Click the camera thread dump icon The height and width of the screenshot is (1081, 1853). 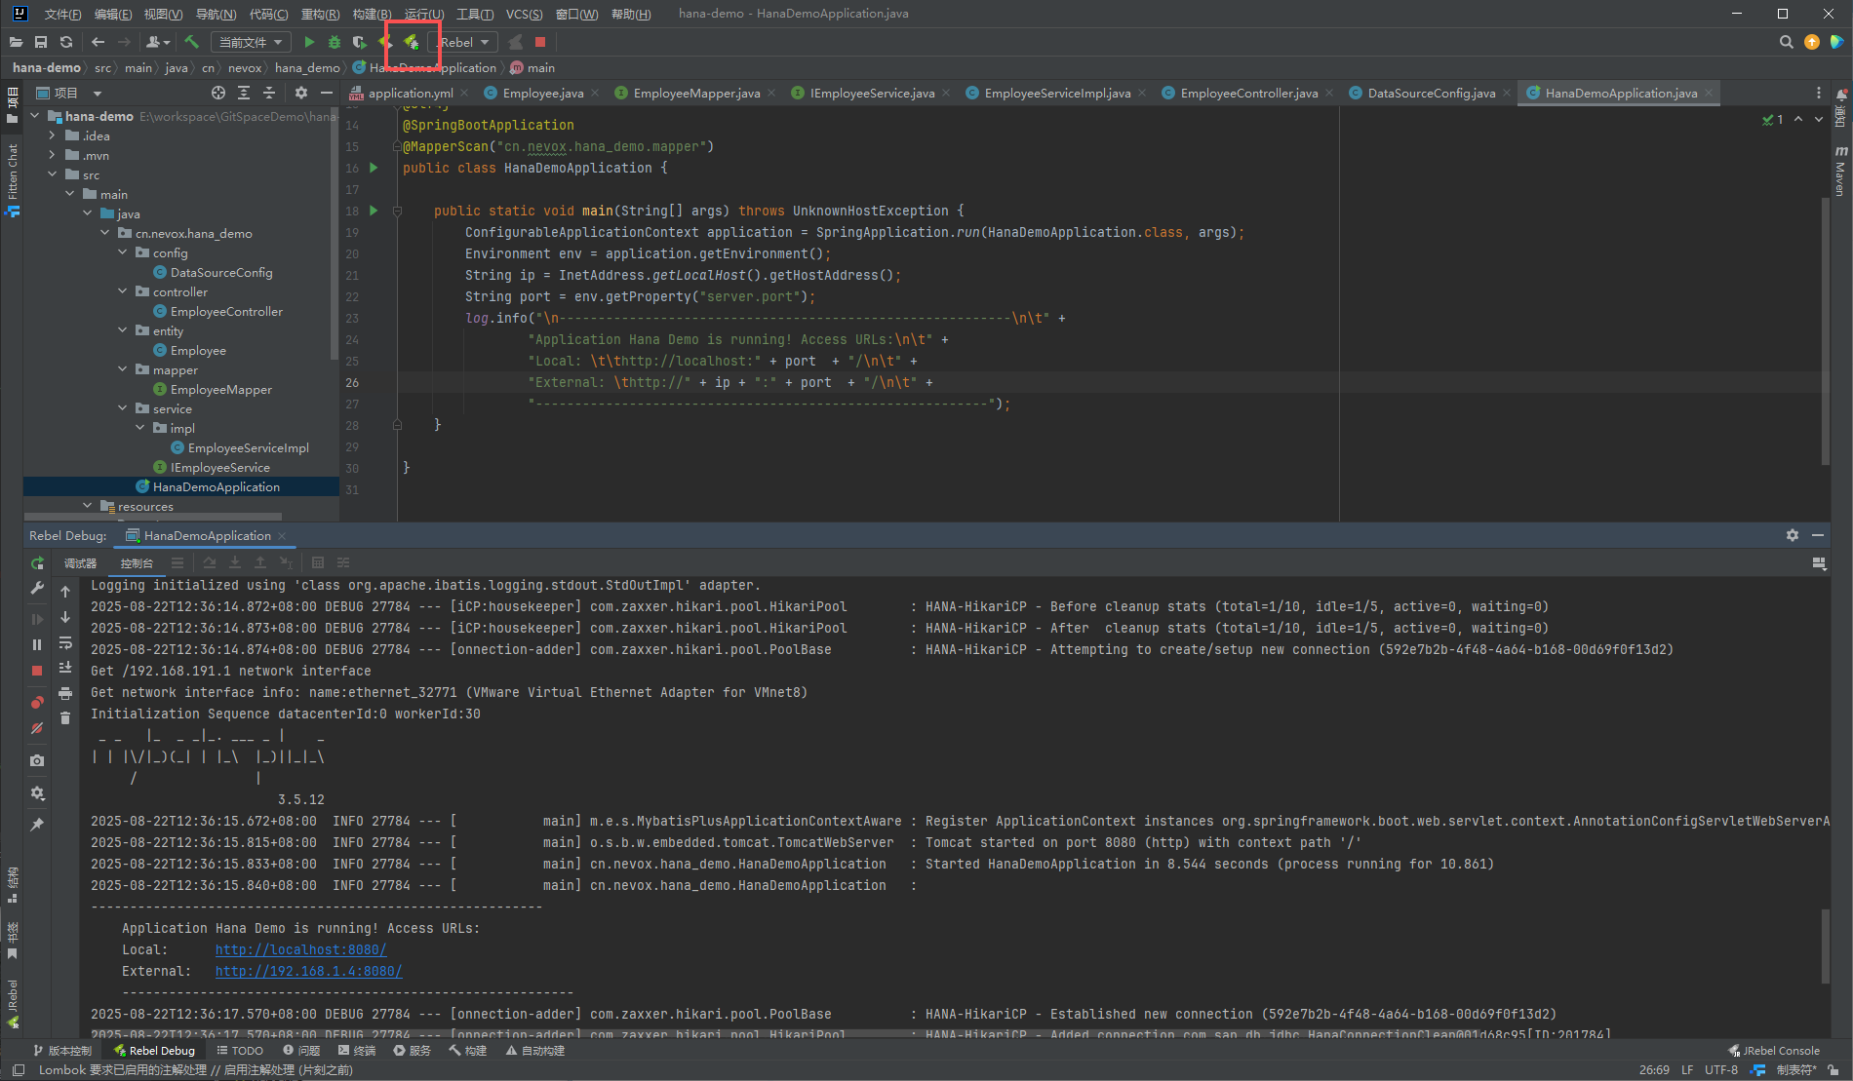[37, 760]
